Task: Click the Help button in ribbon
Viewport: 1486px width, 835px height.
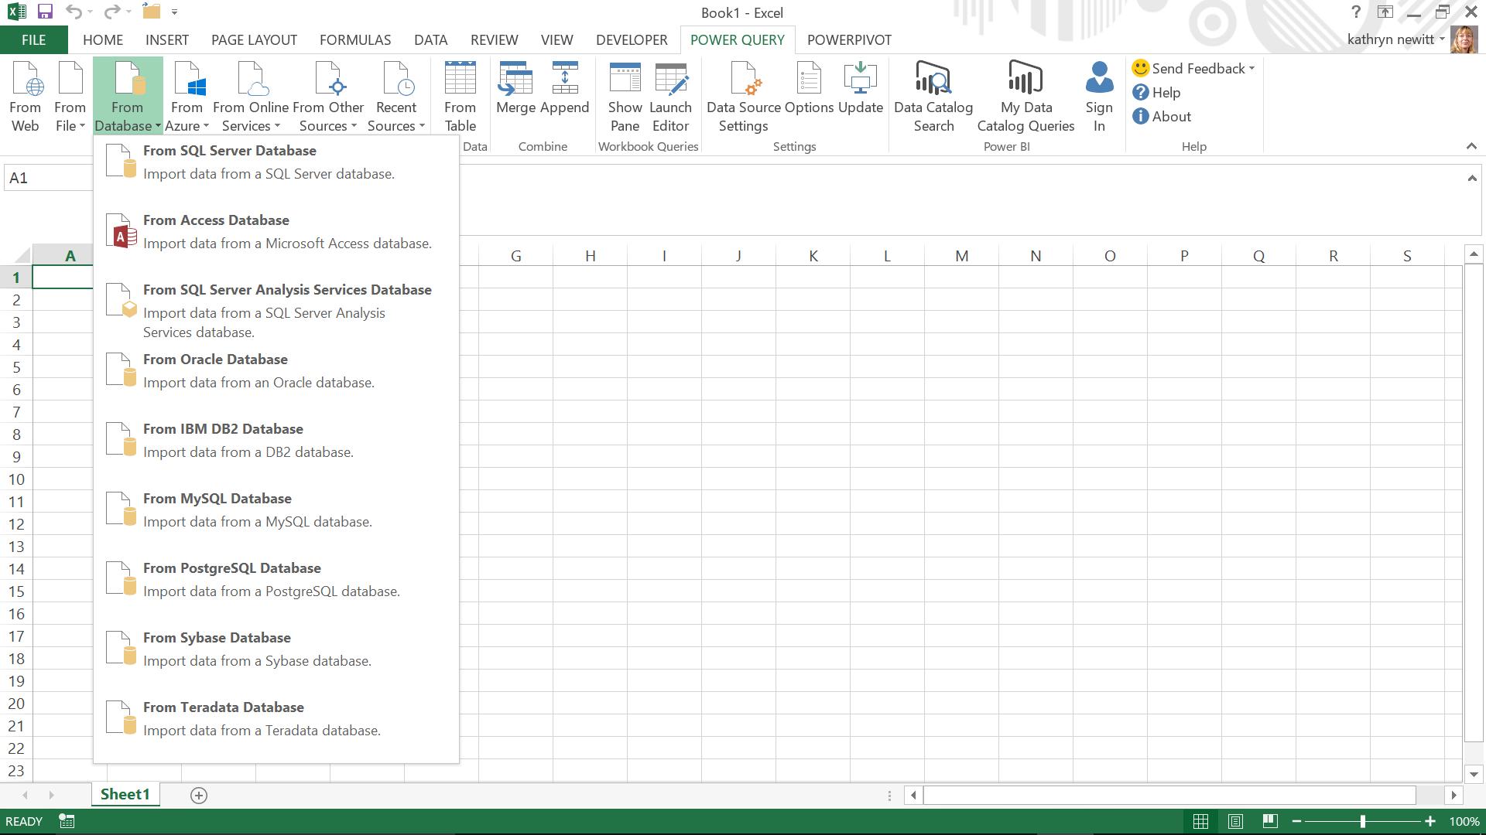Action: 1156,93
